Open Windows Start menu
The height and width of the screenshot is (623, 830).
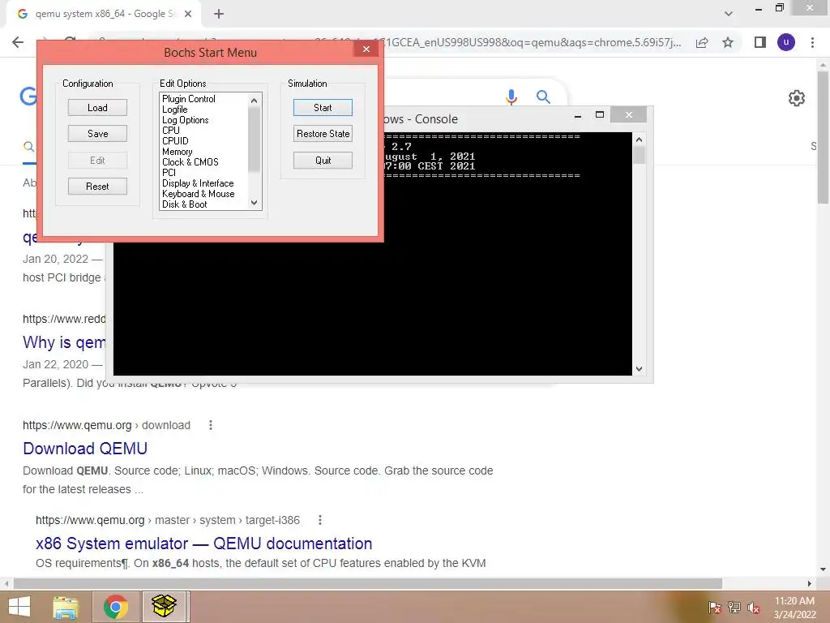19,607
